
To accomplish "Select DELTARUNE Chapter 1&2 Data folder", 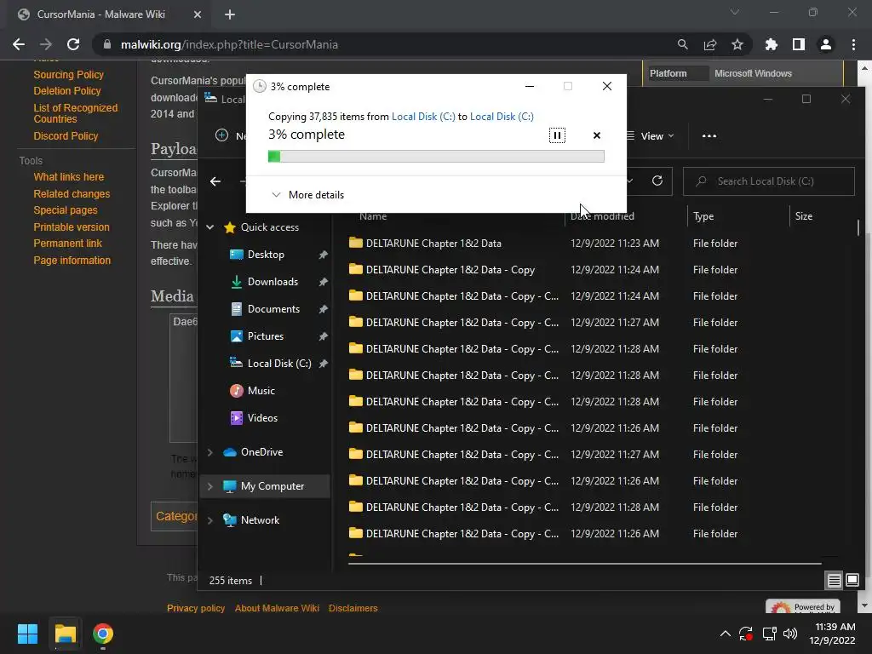I will tap(433, 243).
